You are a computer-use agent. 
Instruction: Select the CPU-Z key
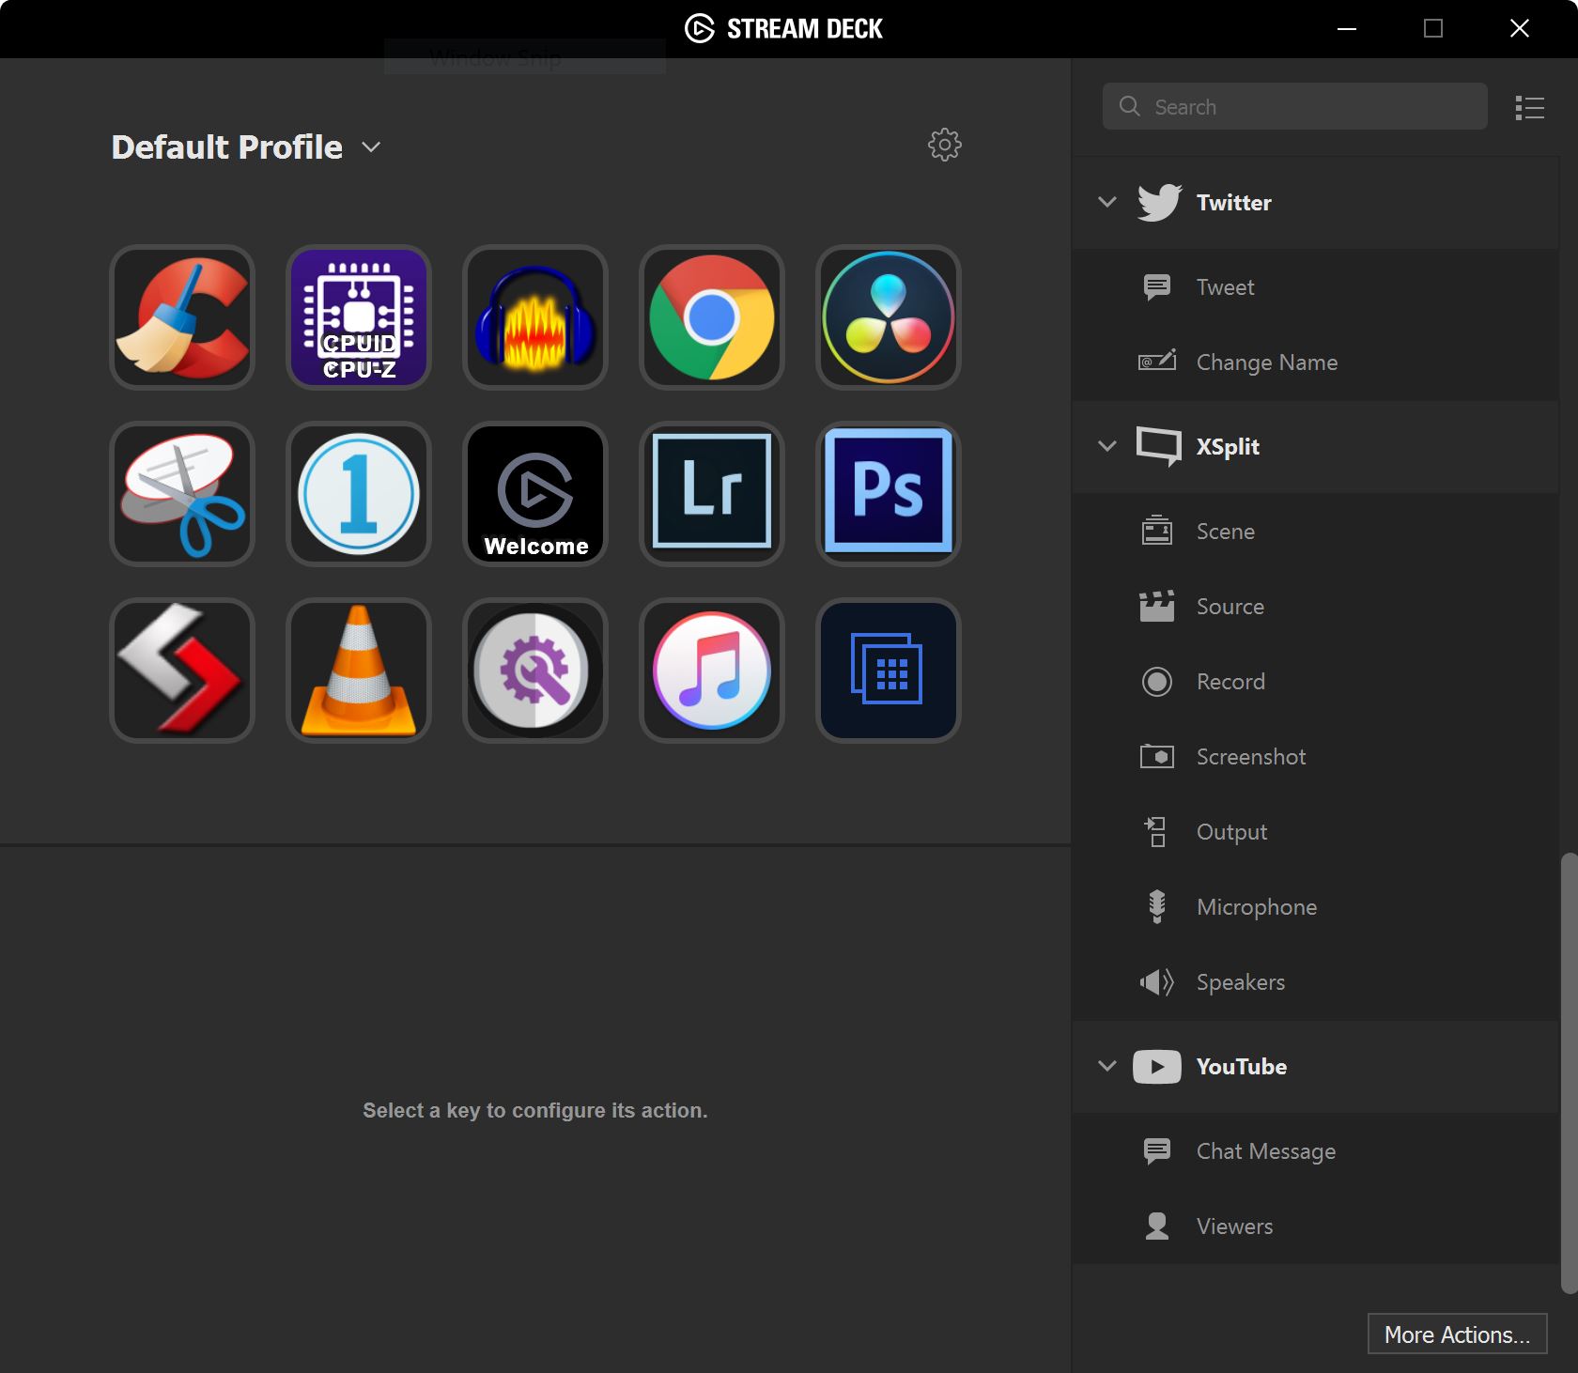tap(359, 317)
